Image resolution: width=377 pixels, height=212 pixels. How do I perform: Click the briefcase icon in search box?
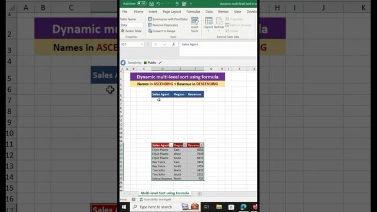194,207
